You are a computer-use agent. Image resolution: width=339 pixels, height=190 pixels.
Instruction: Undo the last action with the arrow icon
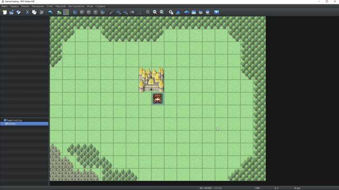click(50, 12)
